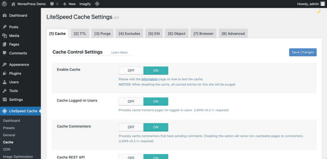Open Imagify in the admin bar
Screen dimensions: 327x159
[85, 4]
